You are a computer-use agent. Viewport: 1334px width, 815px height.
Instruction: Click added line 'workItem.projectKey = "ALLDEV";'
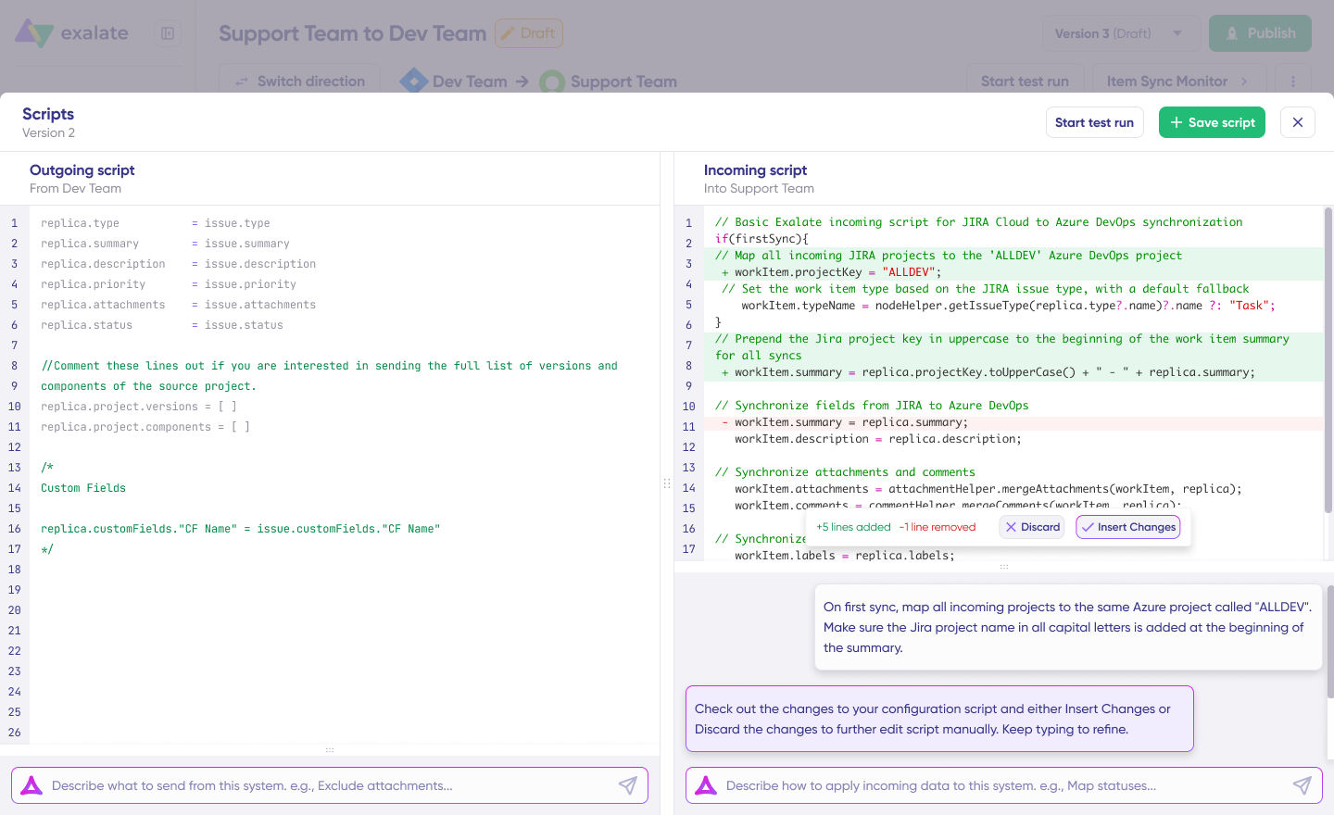[831, 272]
